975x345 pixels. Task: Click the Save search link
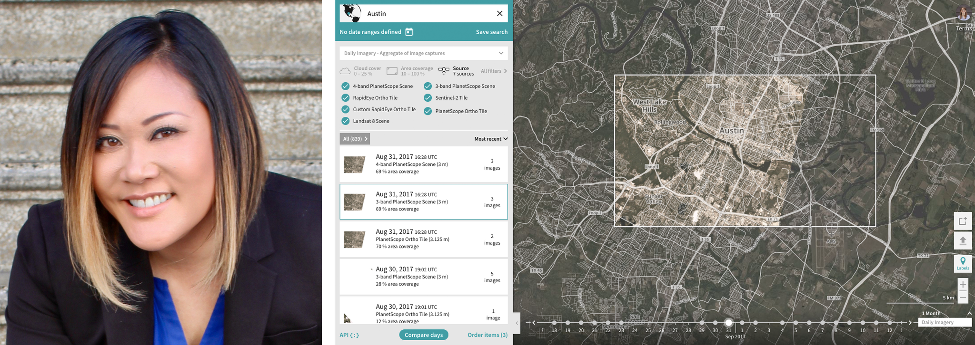click(492, 32)
